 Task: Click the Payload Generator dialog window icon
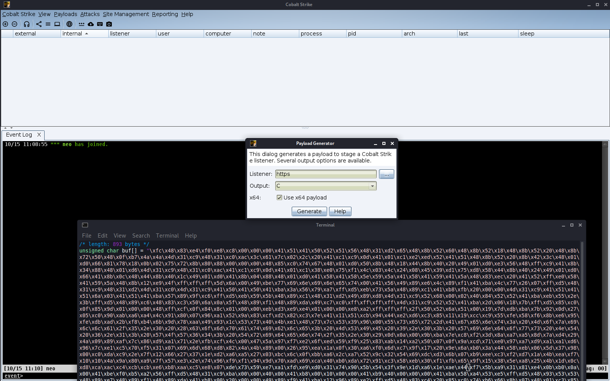point(253,143)
